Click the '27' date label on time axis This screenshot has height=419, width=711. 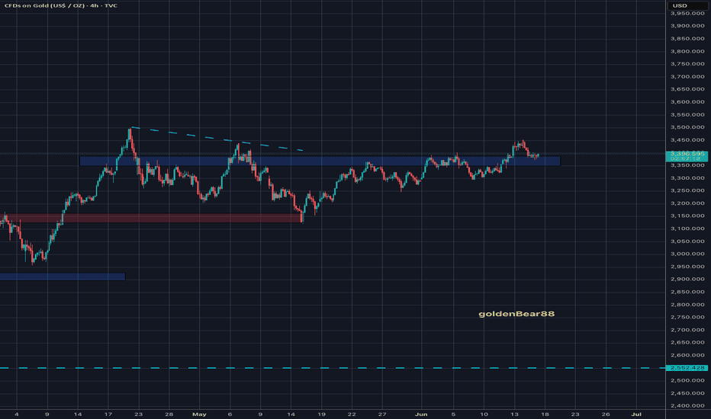coord(382,414)
